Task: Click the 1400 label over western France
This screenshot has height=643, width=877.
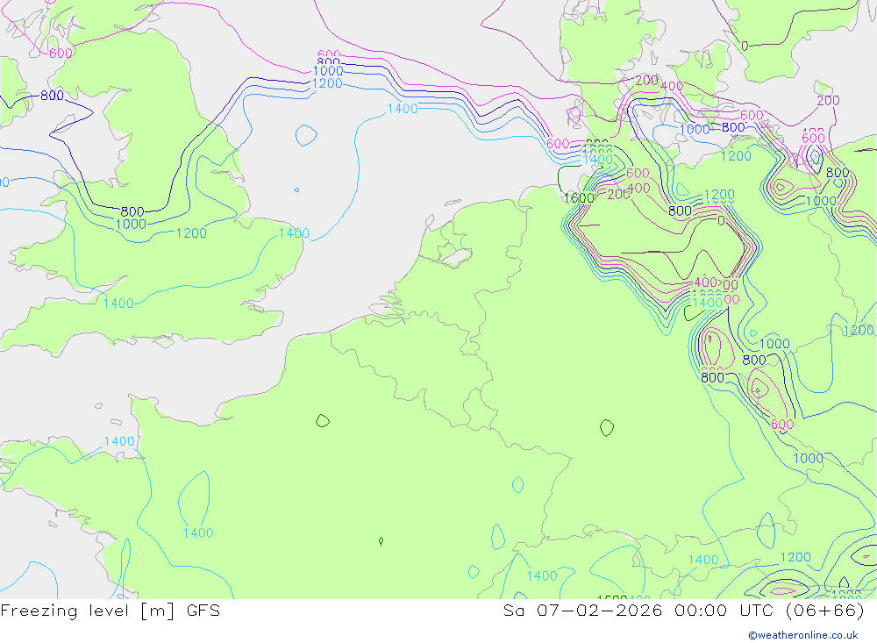Action: [198, 533]
